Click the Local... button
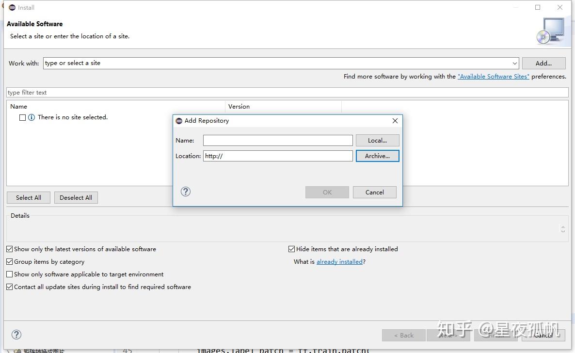 click(x=377, y=140)
